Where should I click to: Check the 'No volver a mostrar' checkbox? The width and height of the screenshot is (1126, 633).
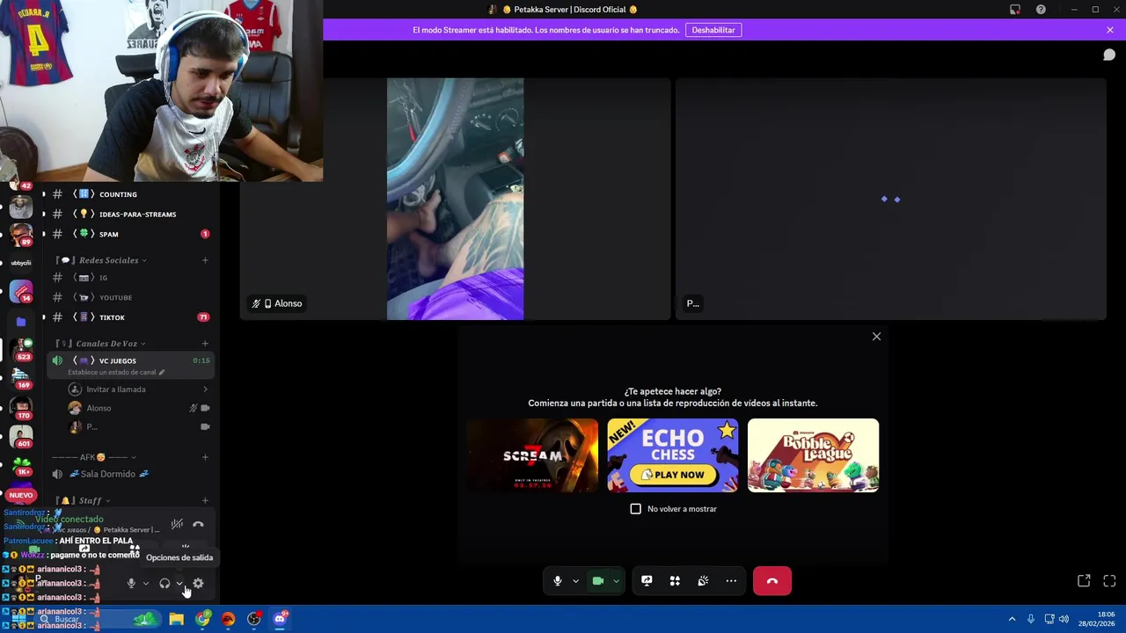pyautogui.click(x=636, y=509)
